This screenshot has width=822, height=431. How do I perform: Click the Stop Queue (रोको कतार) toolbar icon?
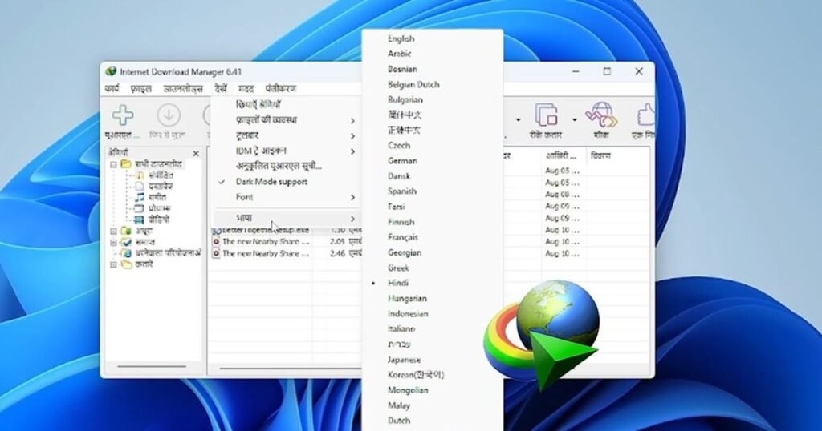coord(546,115)
